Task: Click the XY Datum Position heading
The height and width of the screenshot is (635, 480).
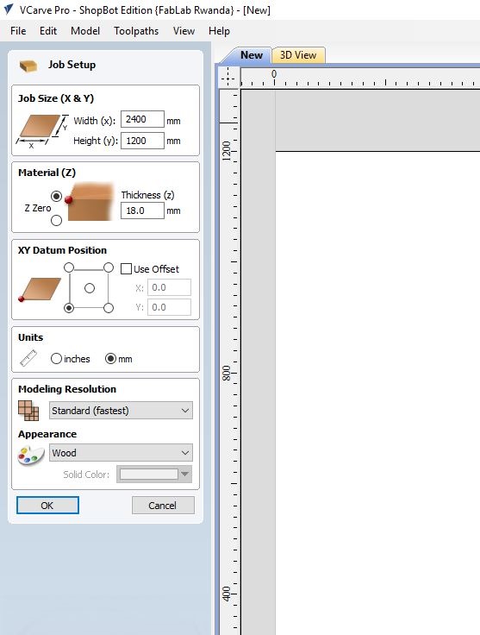Action: pos(62,250)
